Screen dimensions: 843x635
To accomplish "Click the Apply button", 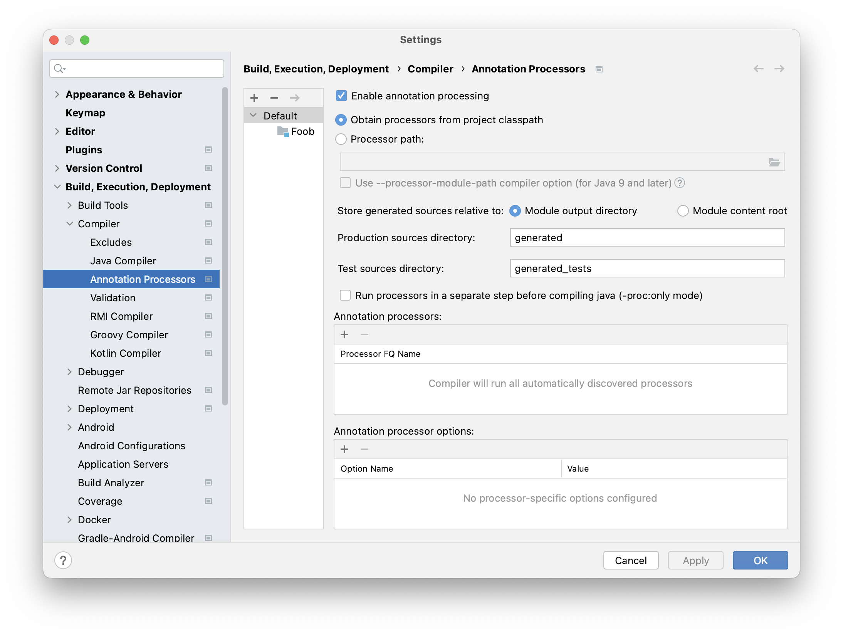I will click(696, 560).
